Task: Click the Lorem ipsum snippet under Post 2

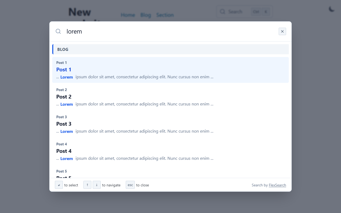Action: point(135,104)
